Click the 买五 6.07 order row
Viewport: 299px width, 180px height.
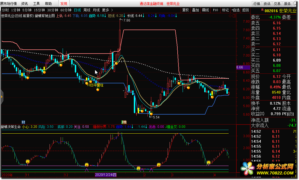[274, 71]
